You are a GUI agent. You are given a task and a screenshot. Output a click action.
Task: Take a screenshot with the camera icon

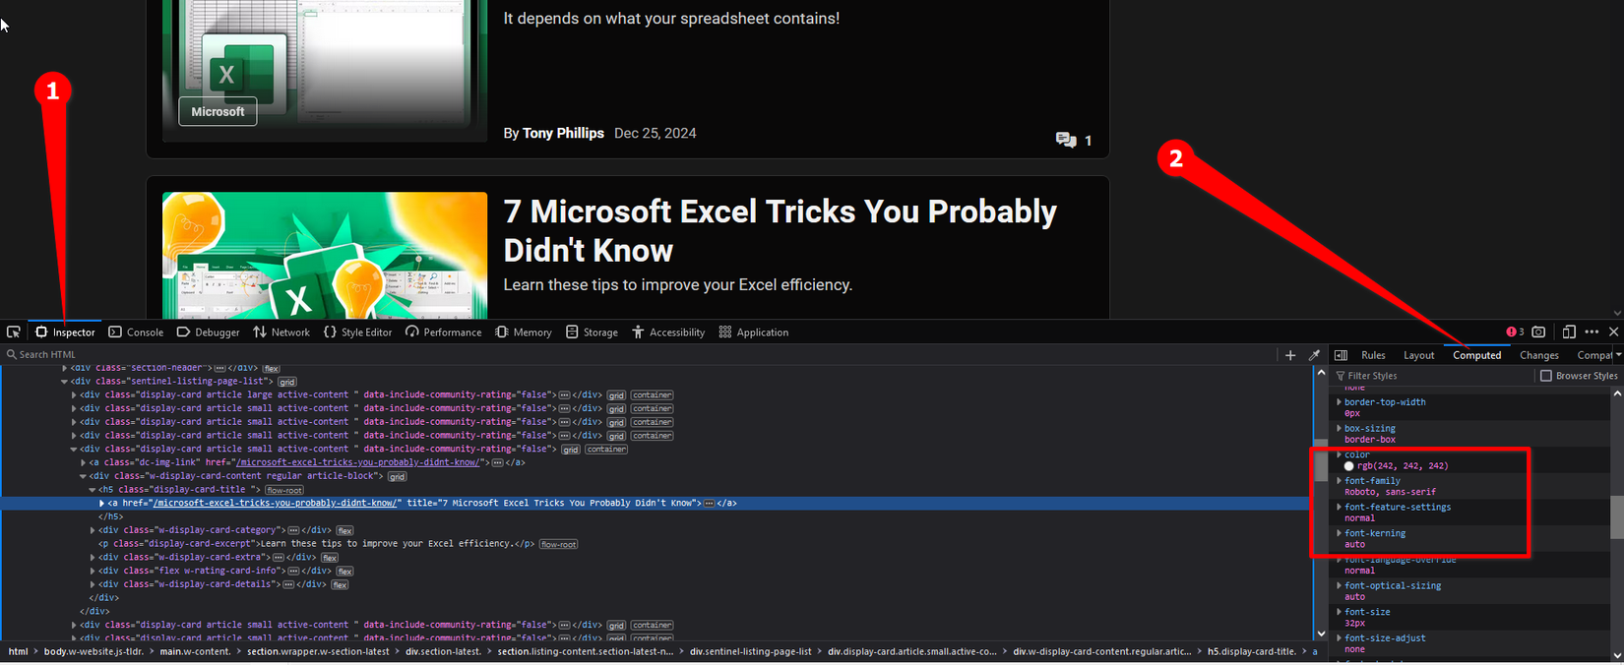[1538, 332]
